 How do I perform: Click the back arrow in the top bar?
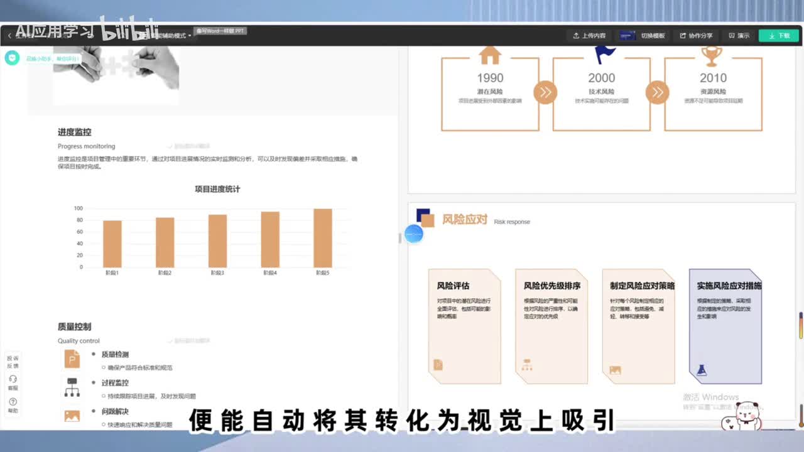point(9,36)
